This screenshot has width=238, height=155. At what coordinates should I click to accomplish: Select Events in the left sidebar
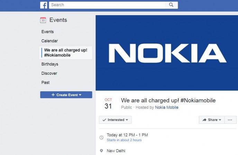[x=48, y=32]
